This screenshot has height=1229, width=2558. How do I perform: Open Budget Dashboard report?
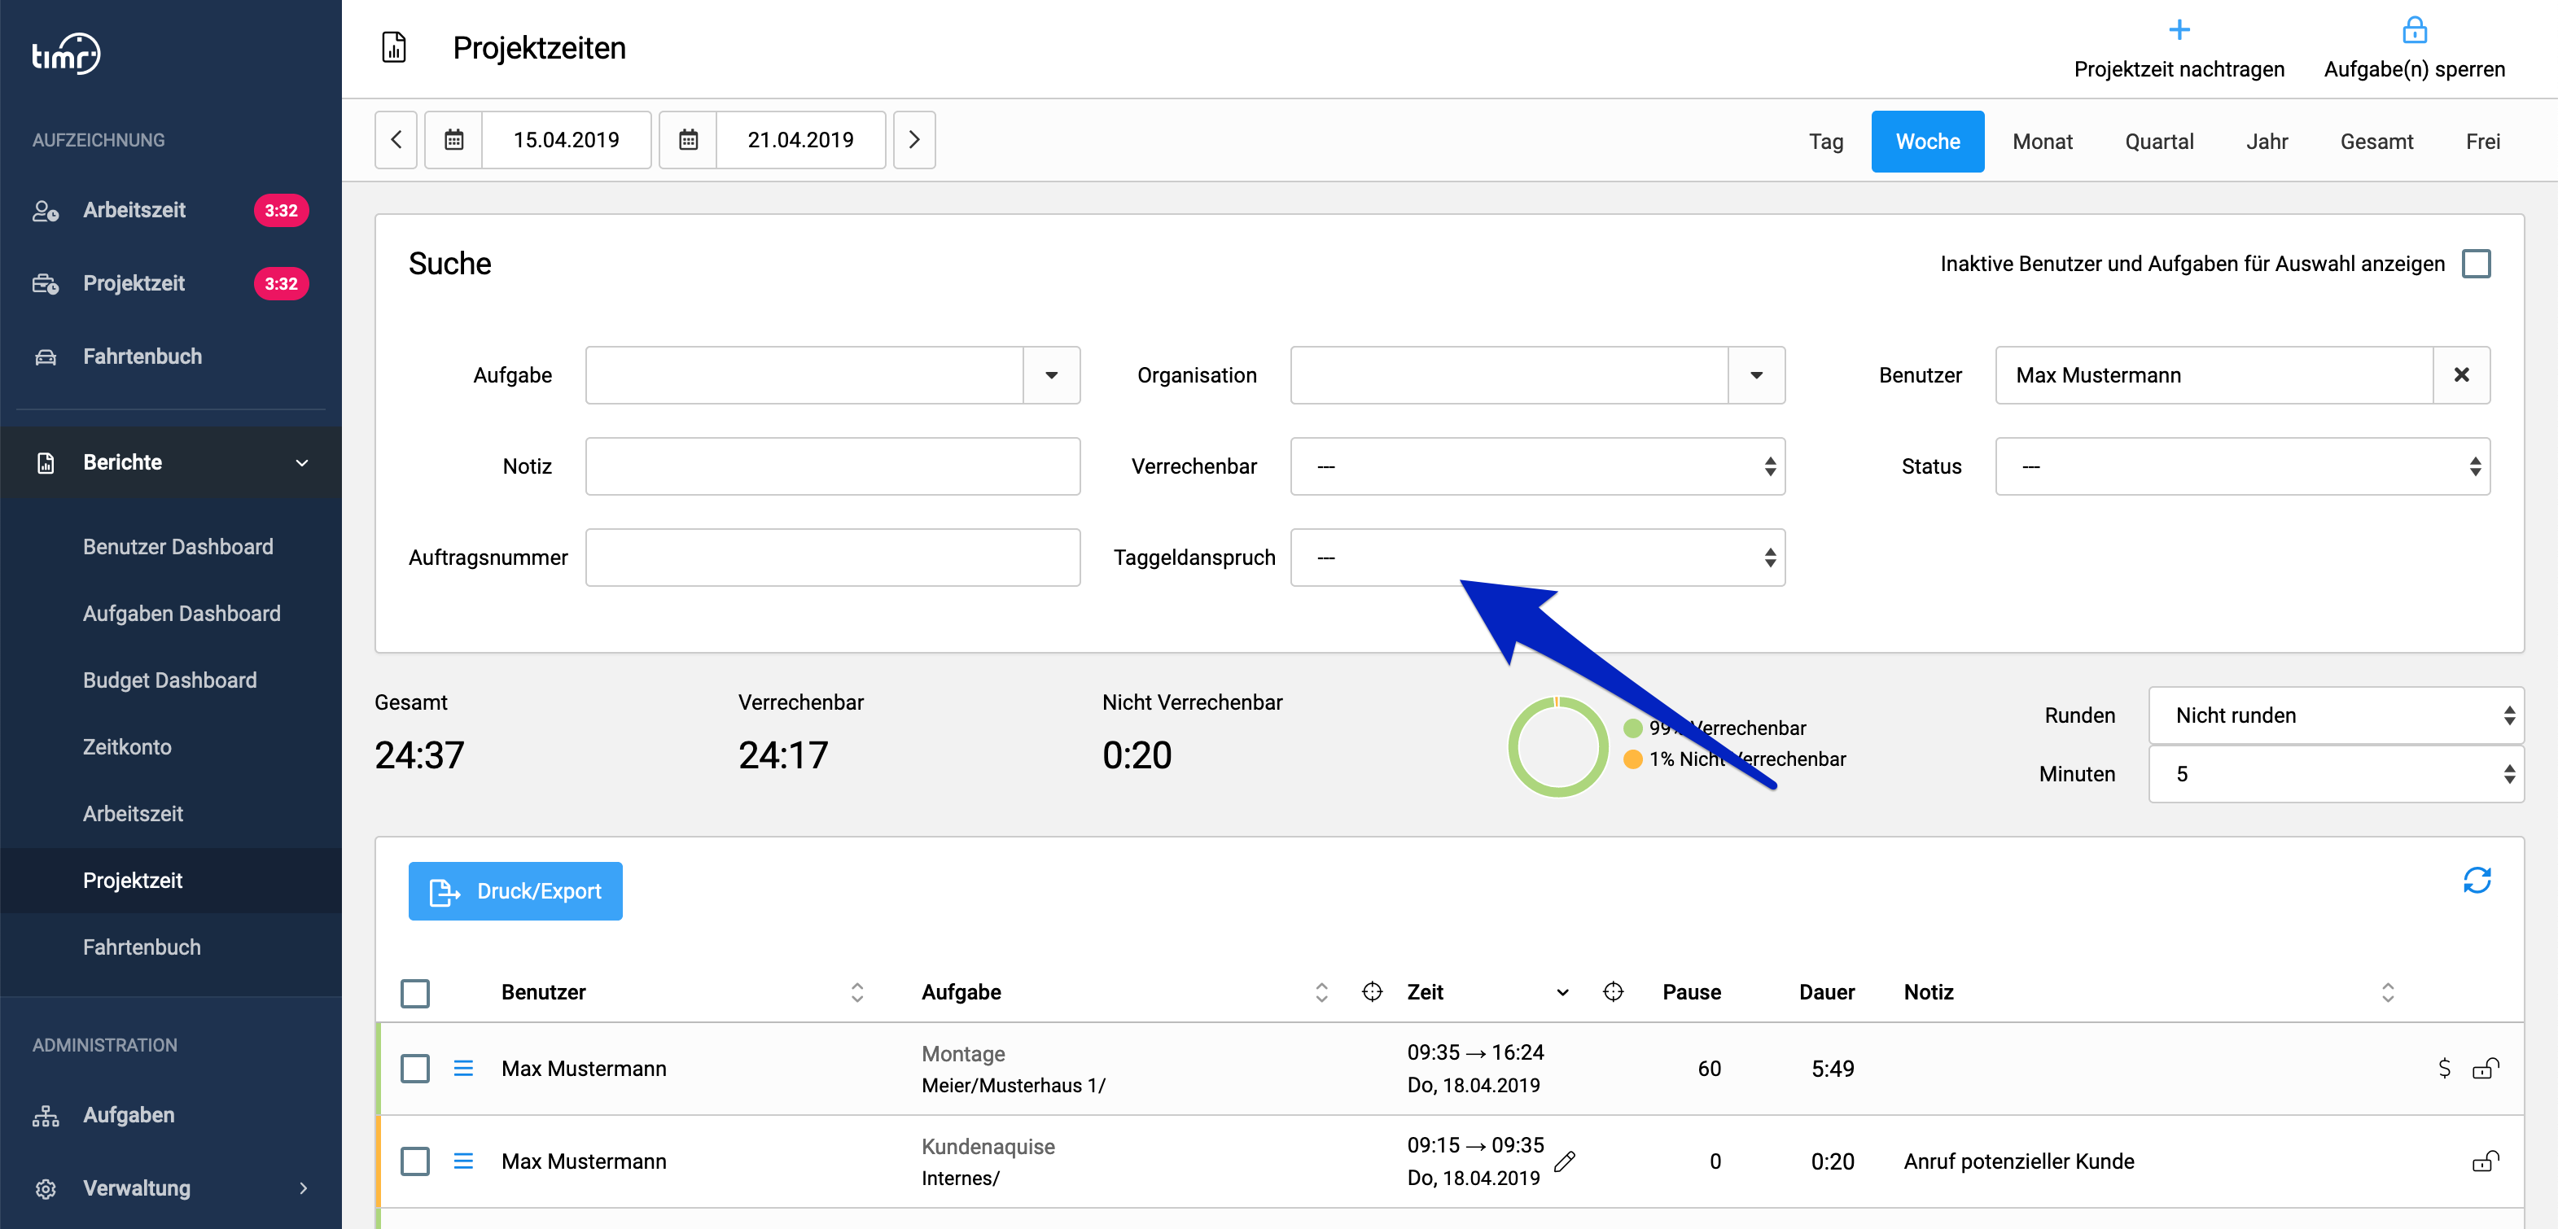pyautogui.click(x=170, y=680)
